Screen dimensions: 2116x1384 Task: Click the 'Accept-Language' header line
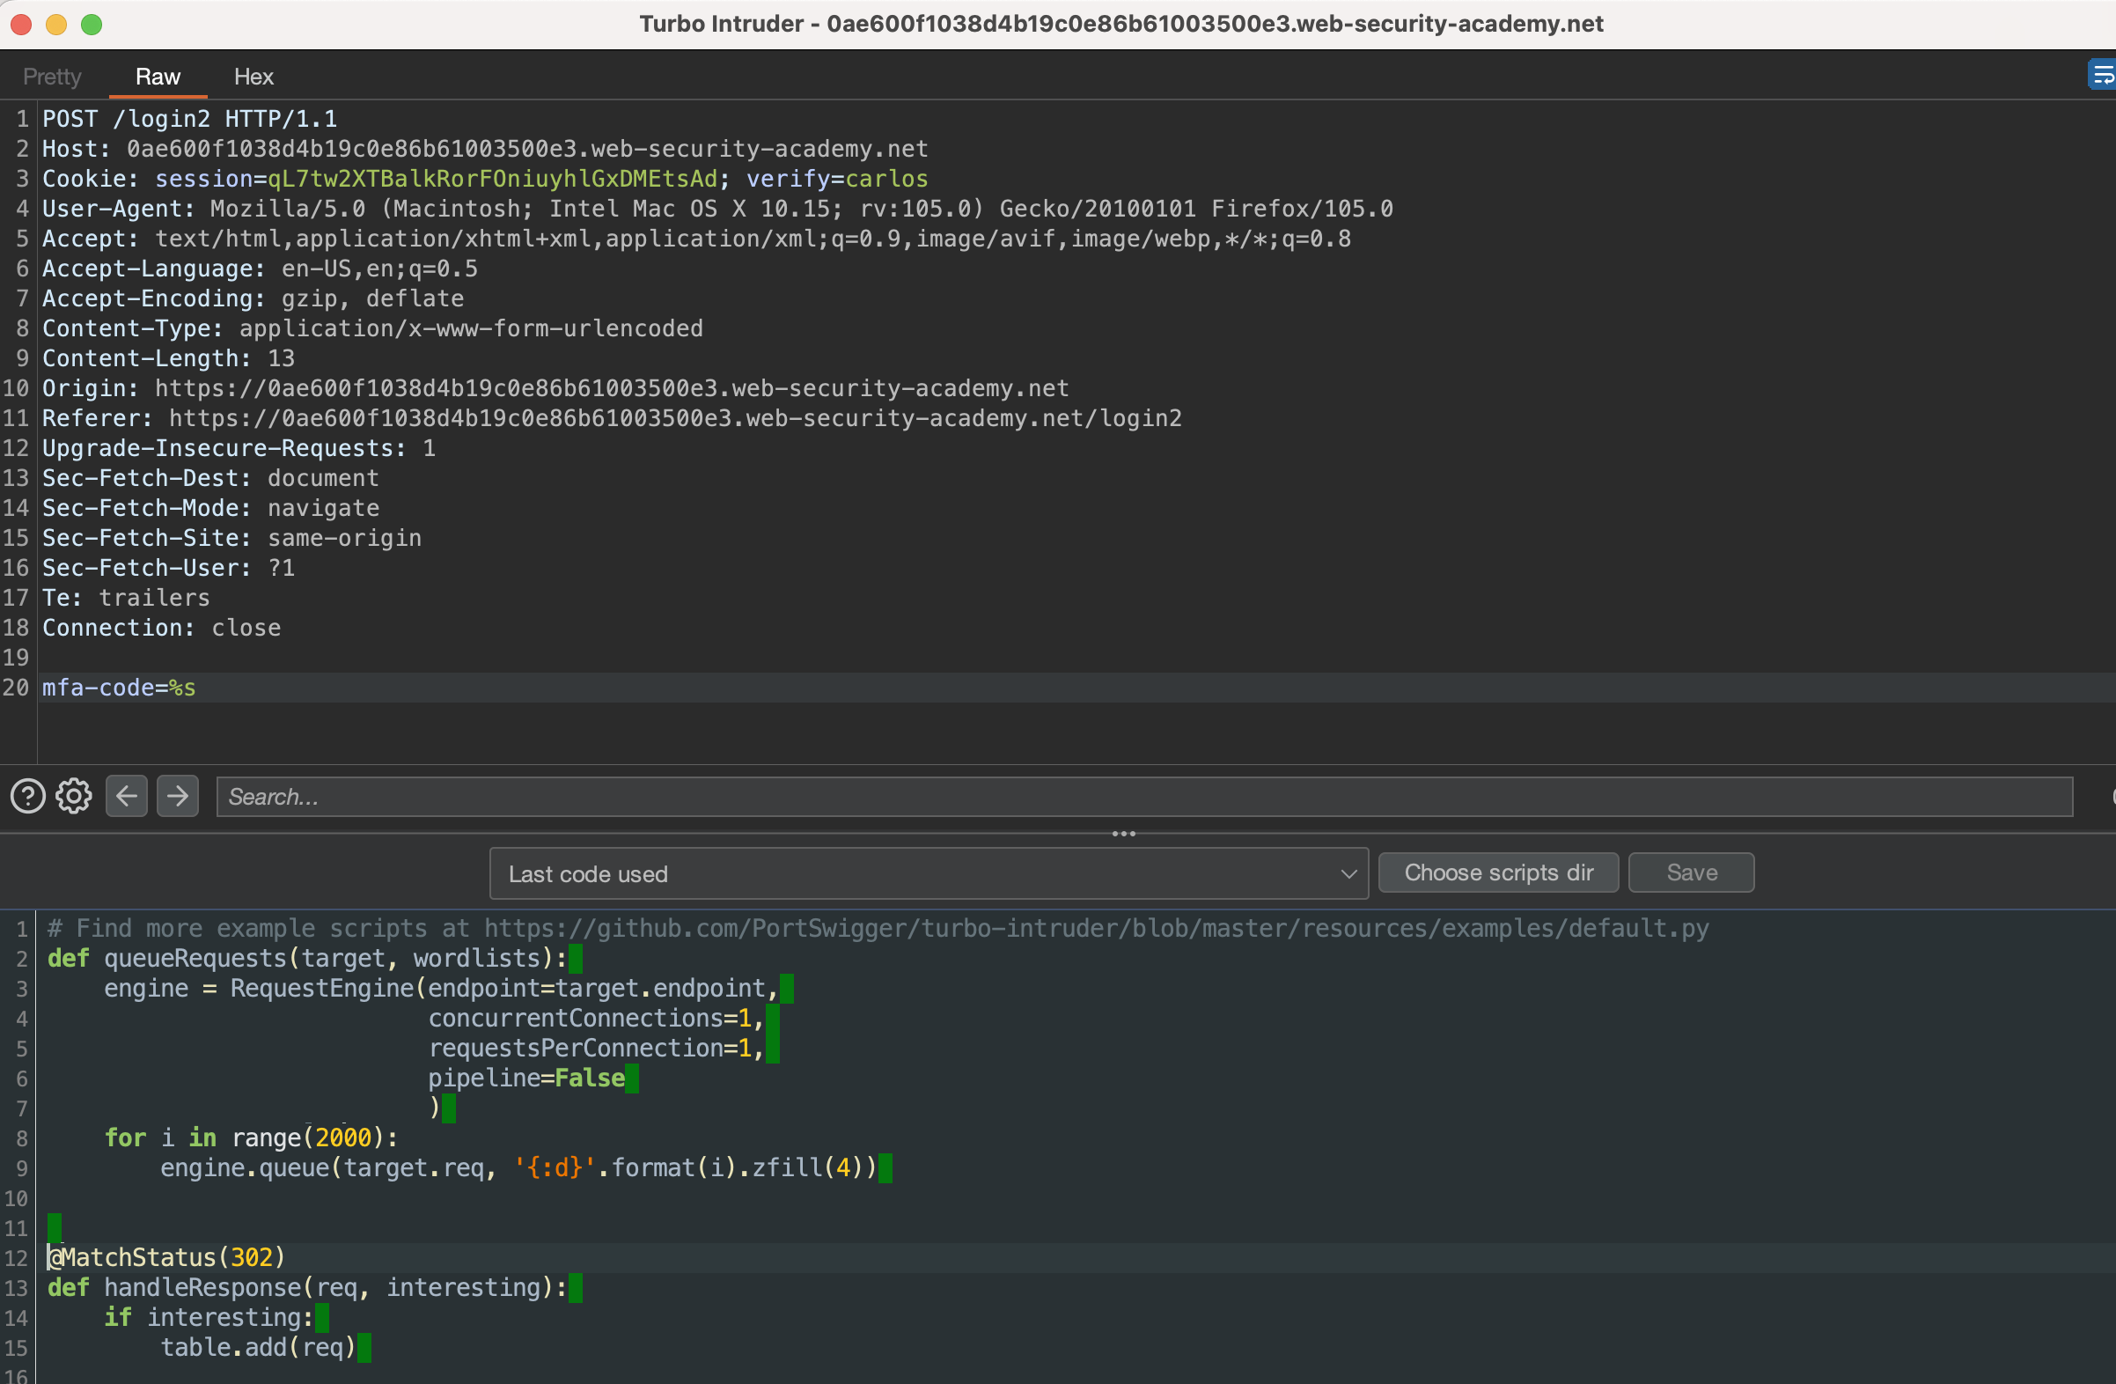261,269
